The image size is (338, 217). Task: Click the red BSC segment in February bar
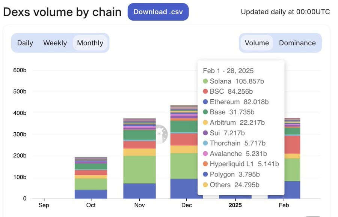292,145
